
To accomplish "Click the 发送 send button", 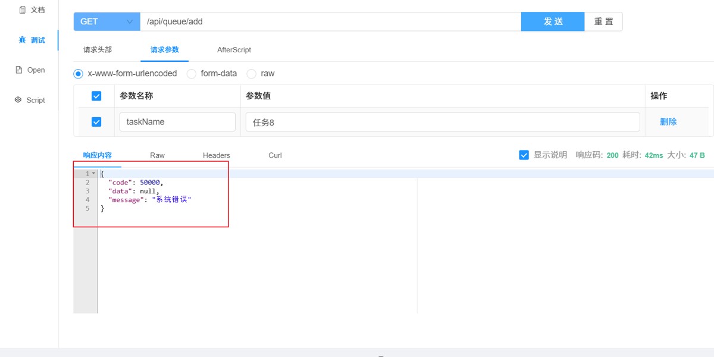I will (553, 21).
